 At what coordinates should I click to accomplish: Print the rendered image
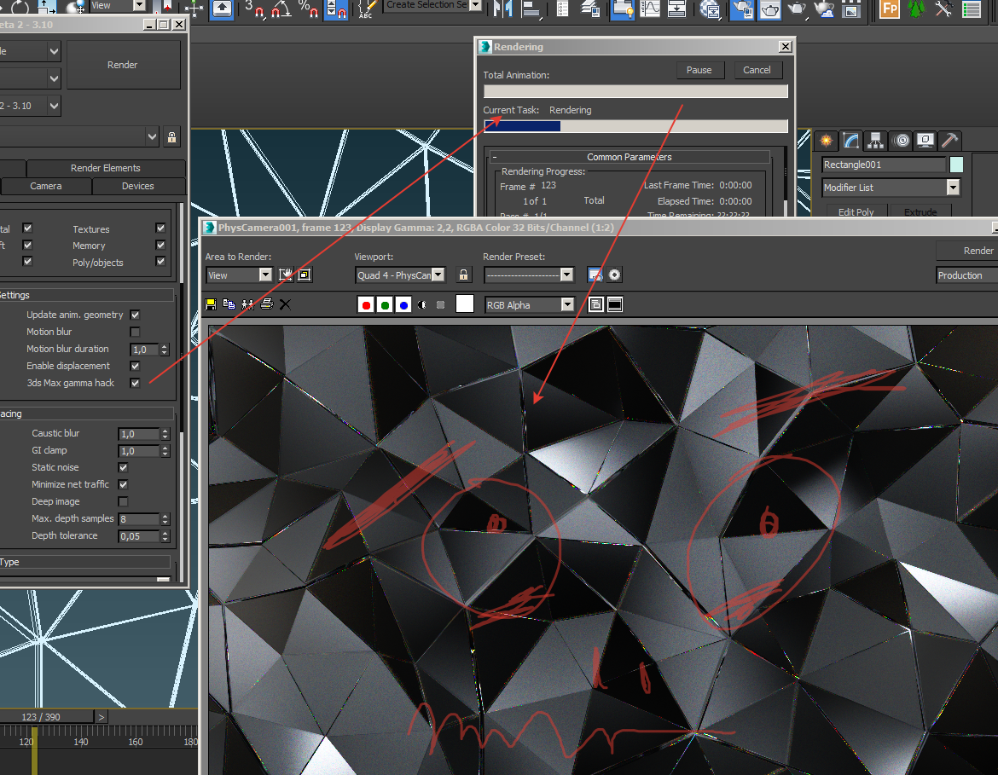click(x=267, y=304)
